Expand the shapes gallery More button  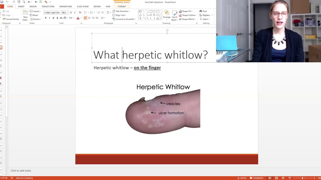161,18
